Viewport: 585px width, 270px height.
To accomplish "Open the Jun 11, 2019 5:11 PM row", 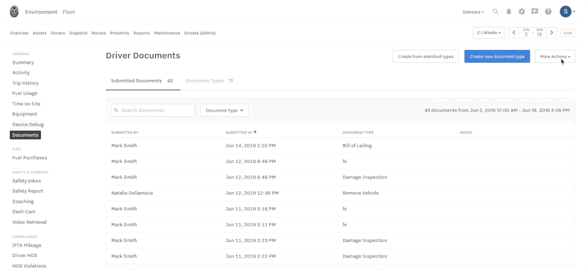I will point(340,225).
